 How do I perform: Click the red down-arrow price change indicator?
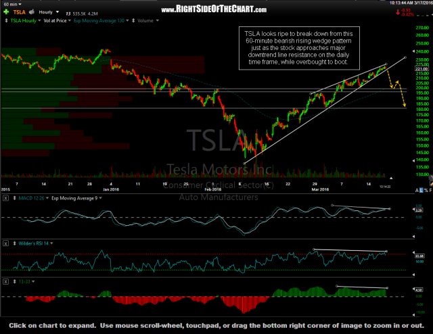tap(398, 12)
